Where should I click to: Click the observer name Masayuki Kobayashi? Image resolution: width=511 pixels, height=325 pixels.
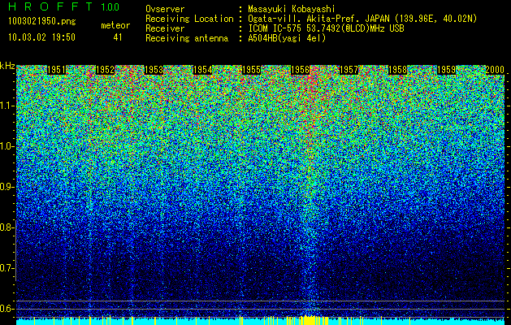coord(292,9)
